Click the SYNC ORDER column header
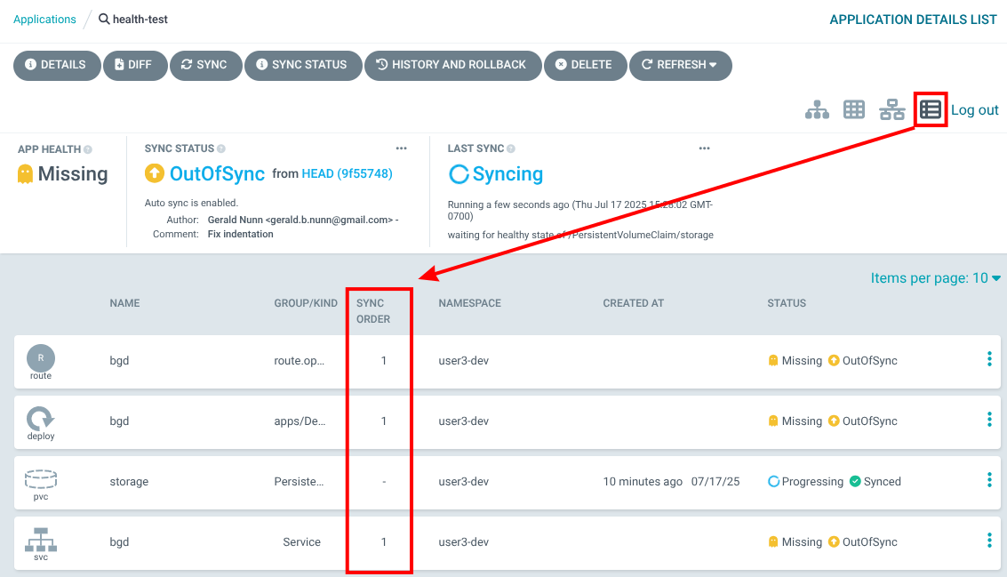The image size is (1007, 577). click(x=373, y=311)
